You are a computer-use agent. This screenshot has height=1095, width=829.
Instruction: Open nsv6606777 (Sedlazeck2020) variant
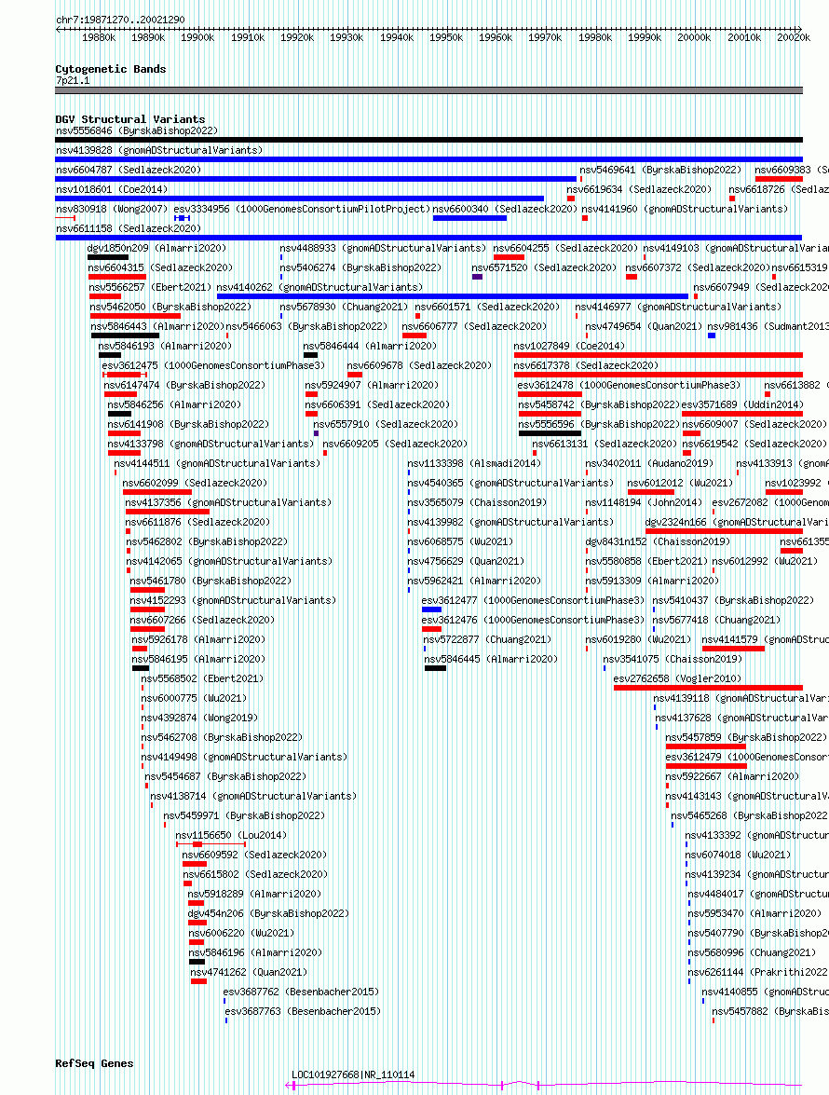[474, 326]
